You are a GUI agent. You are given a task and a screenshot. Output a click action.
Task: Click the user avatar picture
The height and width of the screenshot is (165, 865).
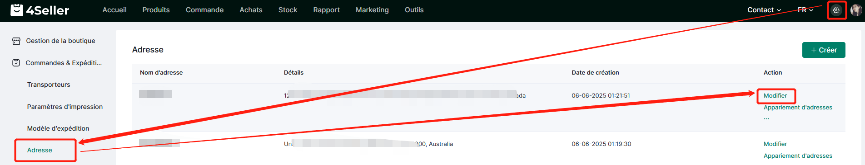(856, 10)
